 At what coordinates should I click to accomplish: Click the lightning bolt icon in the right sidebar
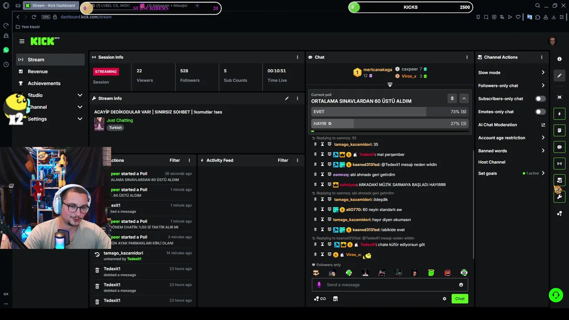(x=559, y=114)
